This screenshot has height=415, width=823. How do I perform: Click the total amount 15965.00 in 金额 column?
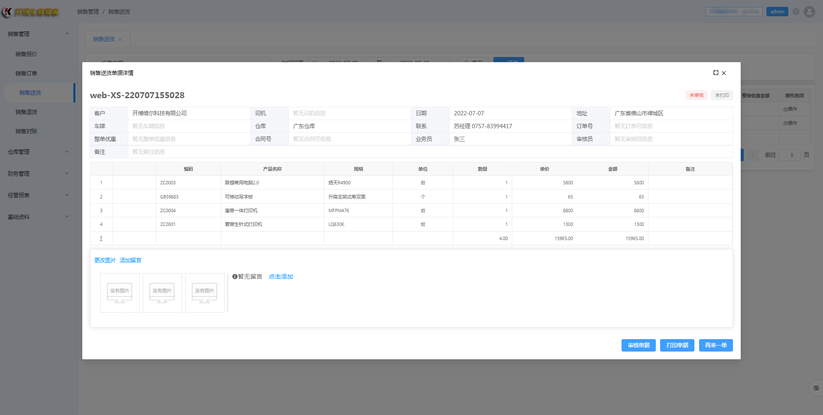point(634,238)
